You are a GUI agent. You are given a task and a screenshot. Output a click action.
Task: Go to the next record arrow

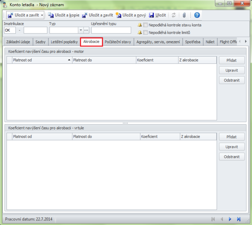click(x=230, y=219)
